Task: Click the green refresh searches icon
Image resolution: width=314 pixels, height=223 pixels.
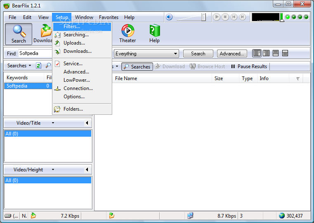Action: click(x=38, y=66)
